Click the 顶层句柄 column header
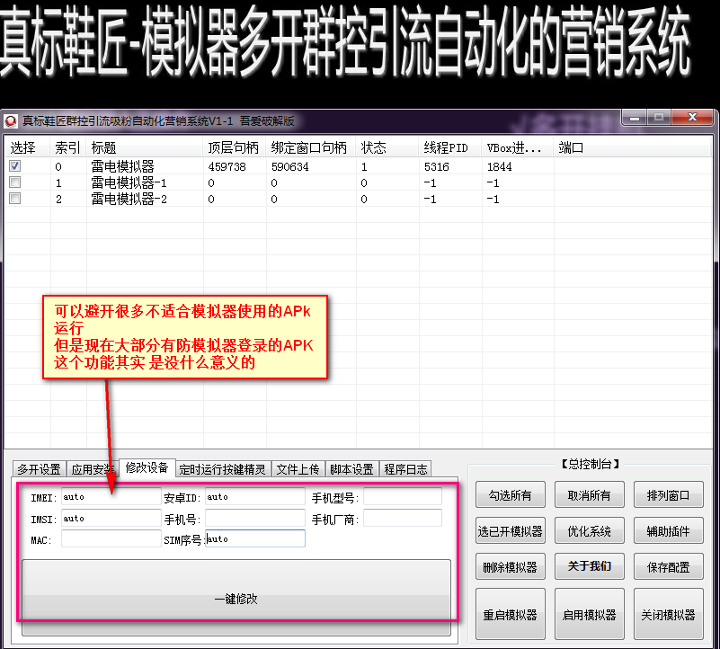The height and width of the screenshot is (649, 720). click(x=235, y=147)
